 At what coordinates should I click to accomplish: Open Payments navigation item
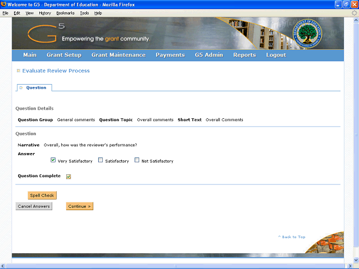[170, 55]
